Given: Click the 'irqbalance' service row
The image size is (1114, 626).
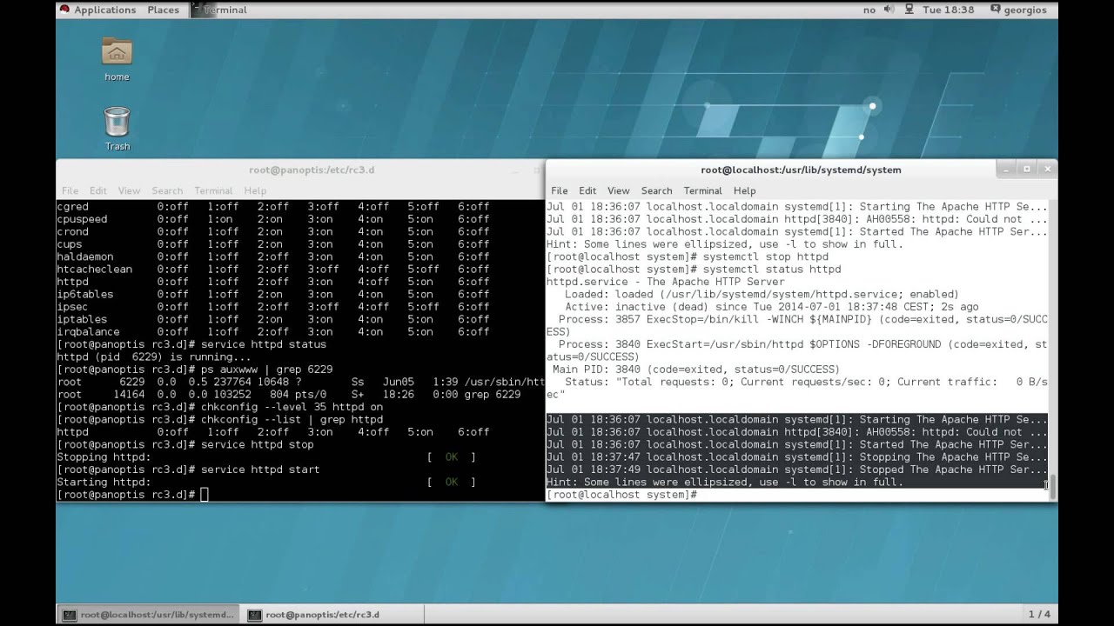Looking at the screenshot, I should [x=273, y=332].
